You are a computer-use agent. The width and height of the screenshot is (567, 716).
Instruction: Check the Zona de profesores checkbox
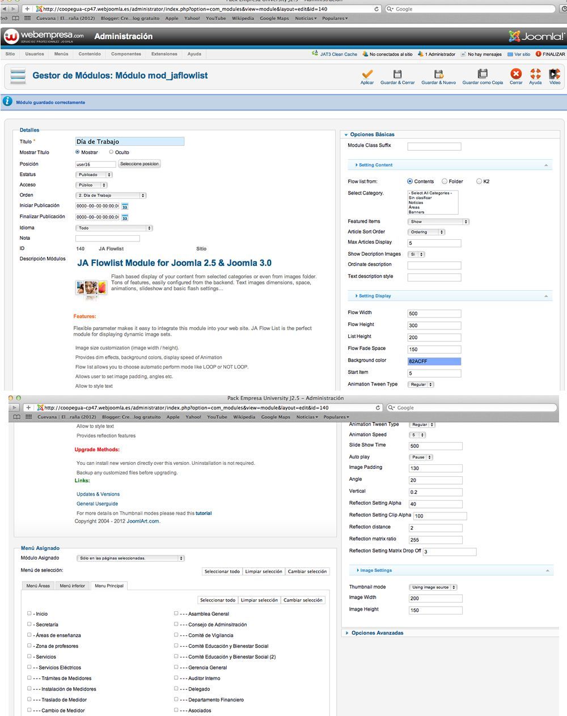[x=29, y=646]
